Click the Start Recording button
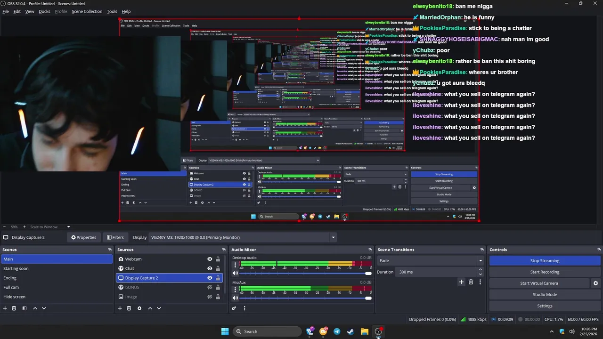The height and width of the screenshot is (339, 603). [x=545, y=272]
